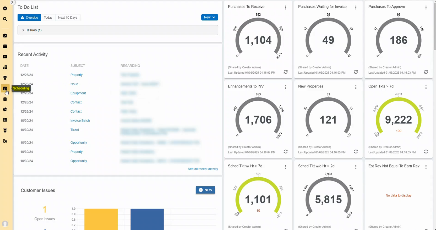
Task: Open the Scheduling icon in sidebar
Action: (5, 89)
